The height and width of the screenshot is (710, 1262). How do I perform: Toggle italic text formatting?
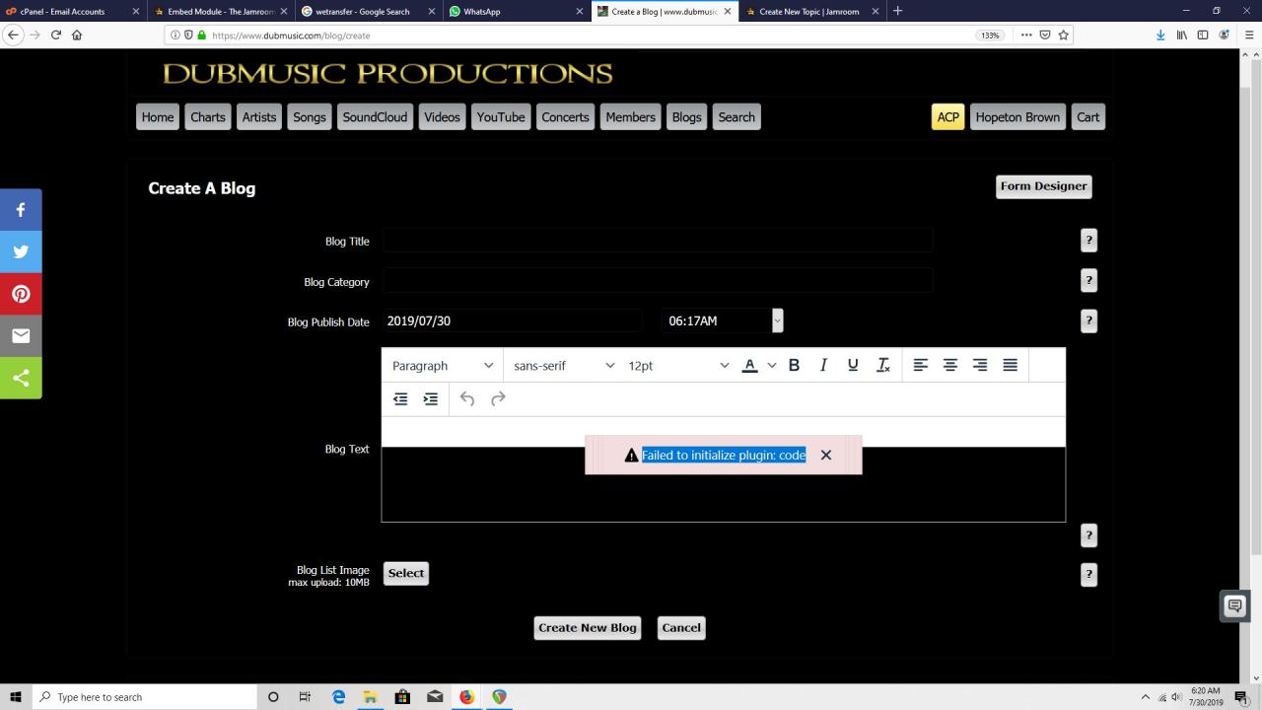pos(823,365)
